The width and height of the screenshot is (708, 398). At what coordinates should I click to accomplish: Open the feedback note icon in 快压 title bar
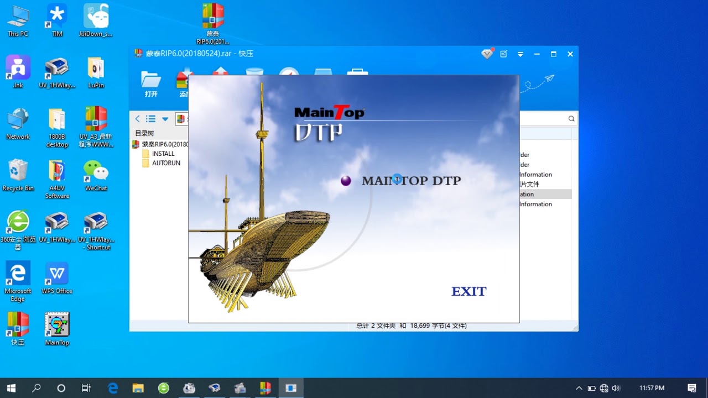503,54
